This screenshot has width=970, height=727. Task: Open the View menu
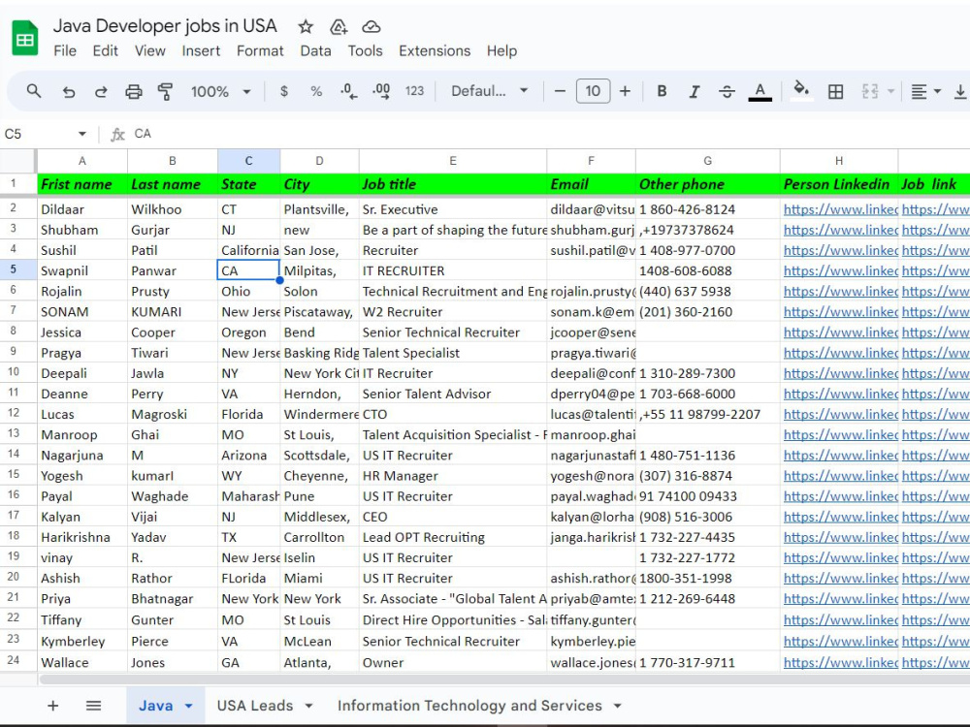click(x=150, y=50)
